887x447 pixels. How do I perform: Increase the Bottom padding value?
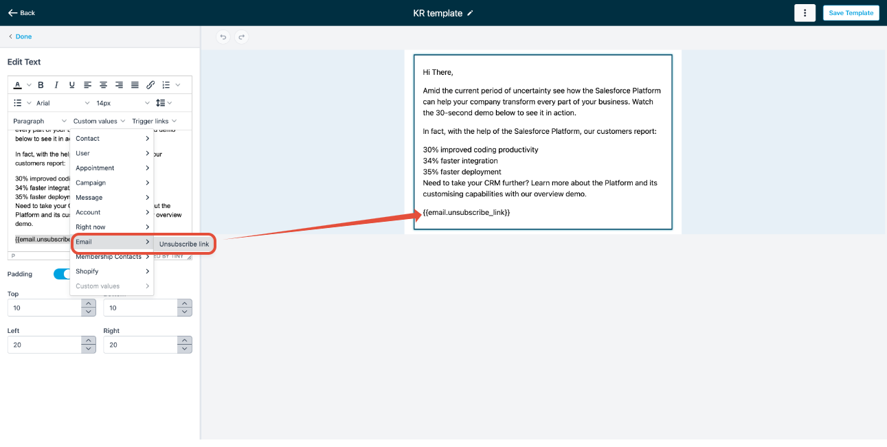pyautogui.click(x=184, y=303)
